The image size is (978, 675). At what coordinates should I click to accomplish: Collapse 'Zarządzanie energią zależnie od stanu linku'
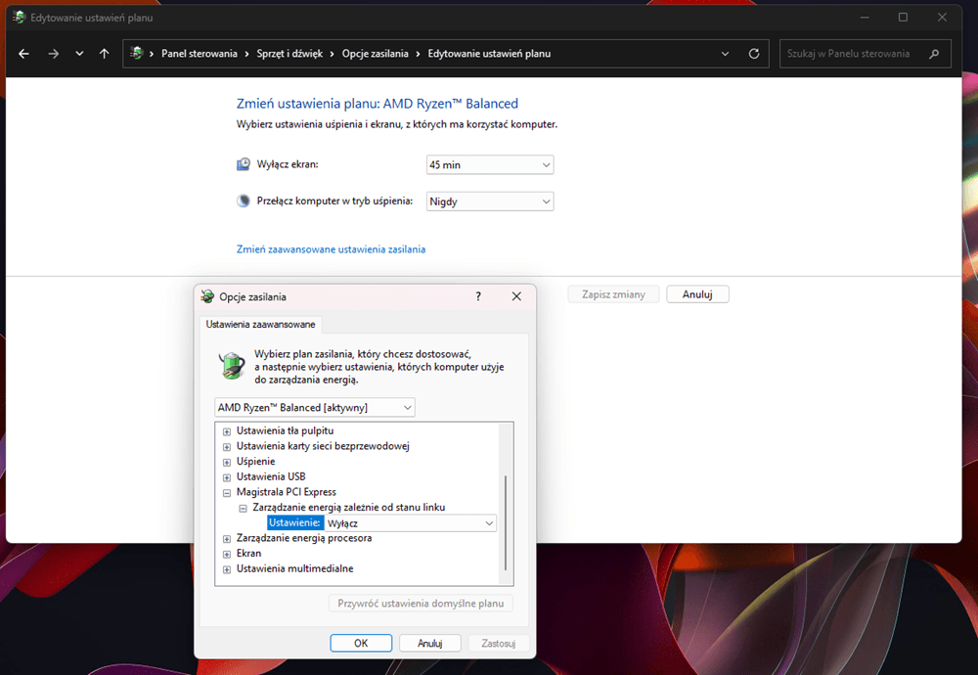(x=243, y=509)
